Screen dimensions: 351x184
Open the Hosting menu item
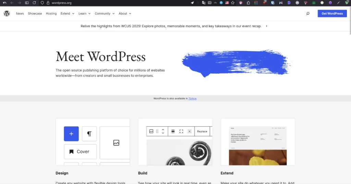(51, 13)
